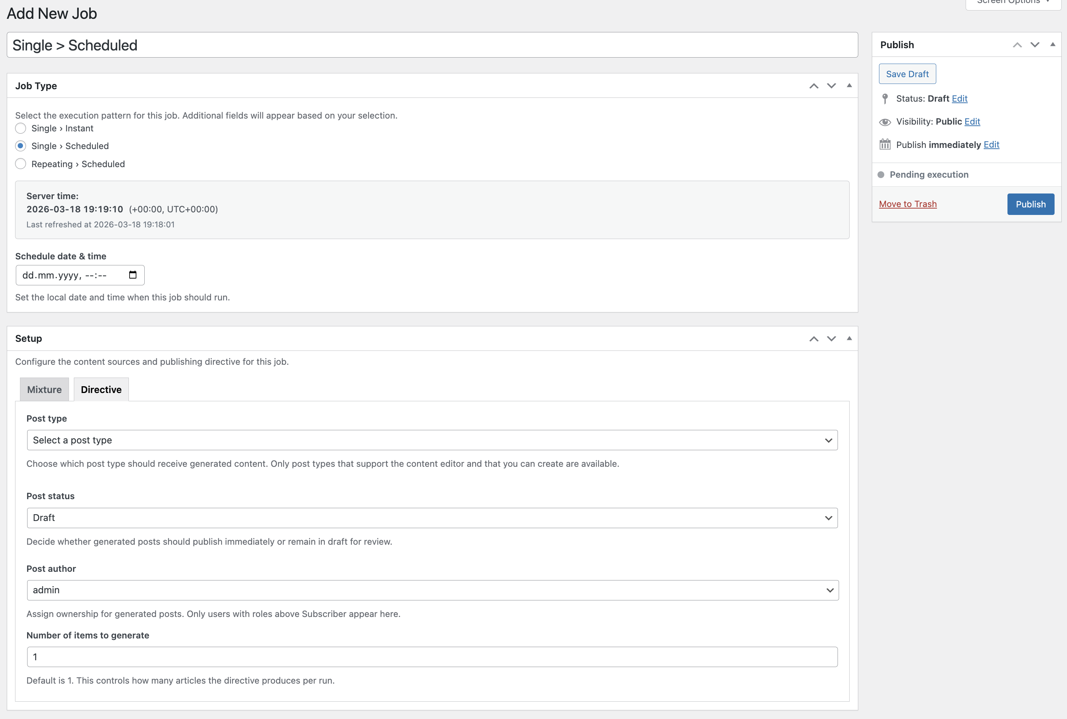Open the Post status dropdown
Image resolution: width=1067 pixels, height=719 pixels.
[x=432, y=518]
